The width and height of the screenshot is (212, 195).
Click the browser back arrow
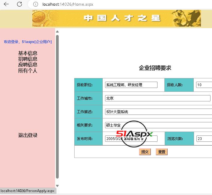[6, 4]
